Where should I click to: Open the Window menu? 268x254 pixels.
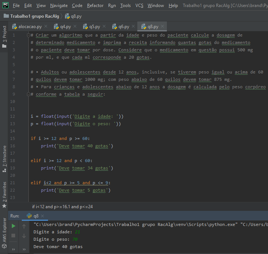(156, 6)
